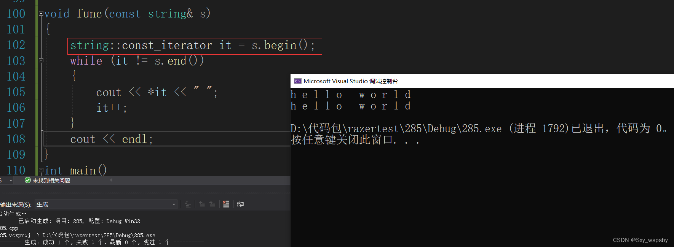The image size is (674, 247).
Task: Click 'Find message in code' output toolbar icon
Action: click(x=188, y=204)
